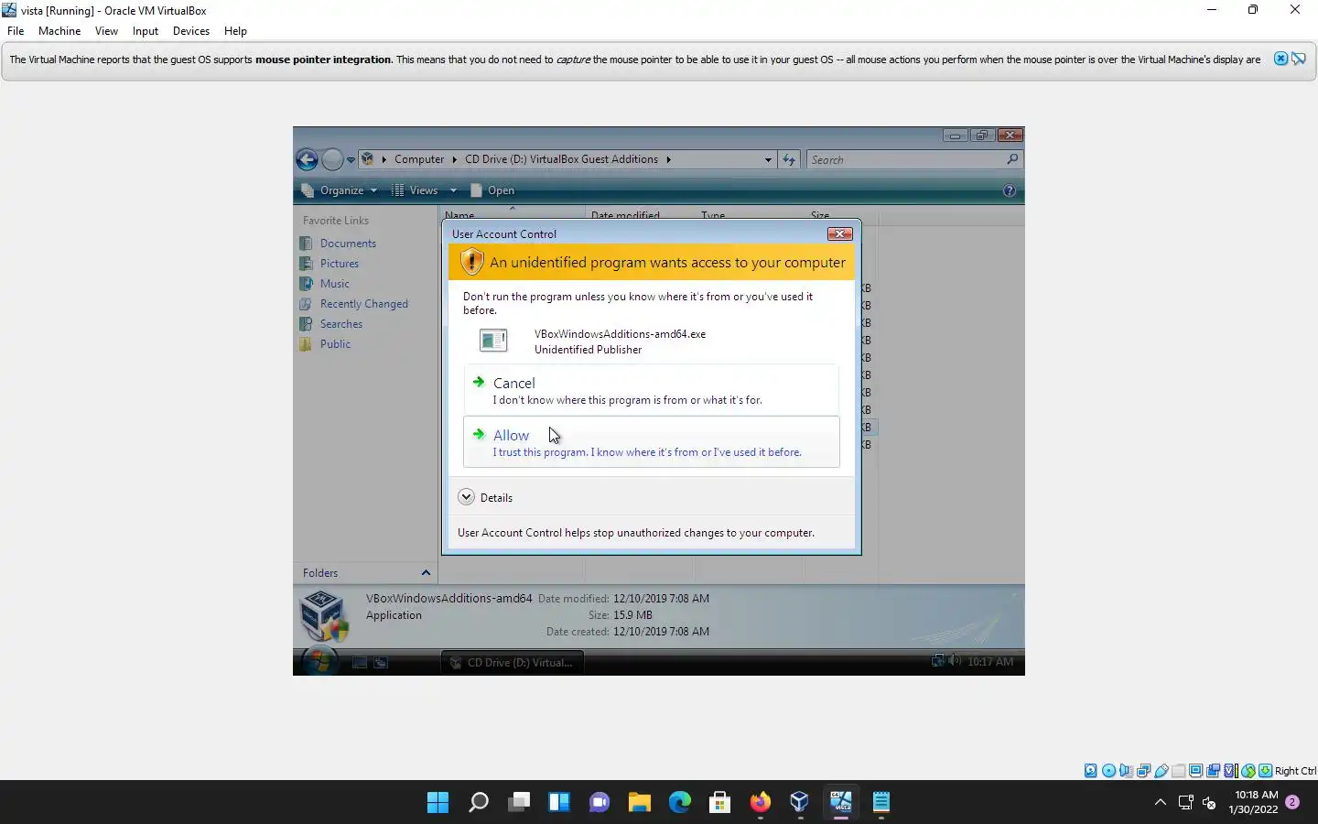Click Computer in the address bar
The image size is (1318, 824).
pyautogui.click(x=419, y=159)
